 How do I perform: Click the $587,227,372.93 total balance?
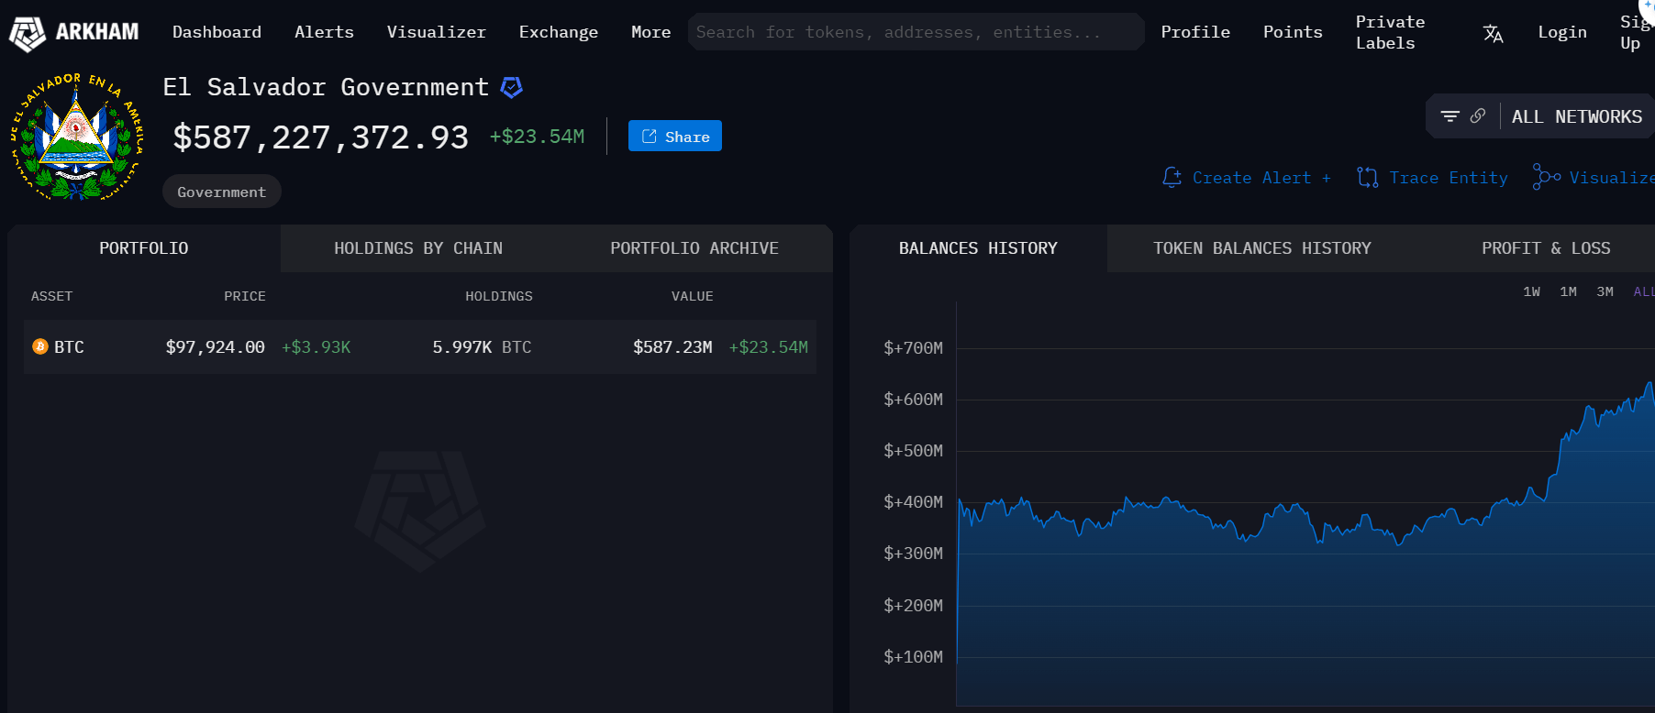click(x=320, y=137)
